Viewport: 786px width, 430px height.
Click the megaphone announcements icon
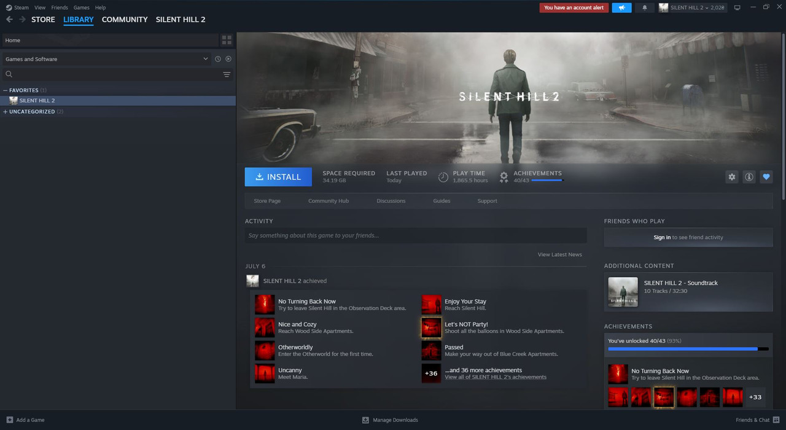621,7
